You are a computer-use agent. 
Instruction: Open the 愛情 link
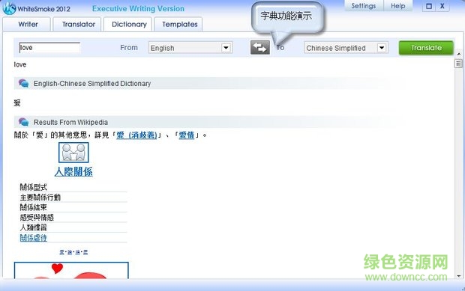[x=187, y=135]
